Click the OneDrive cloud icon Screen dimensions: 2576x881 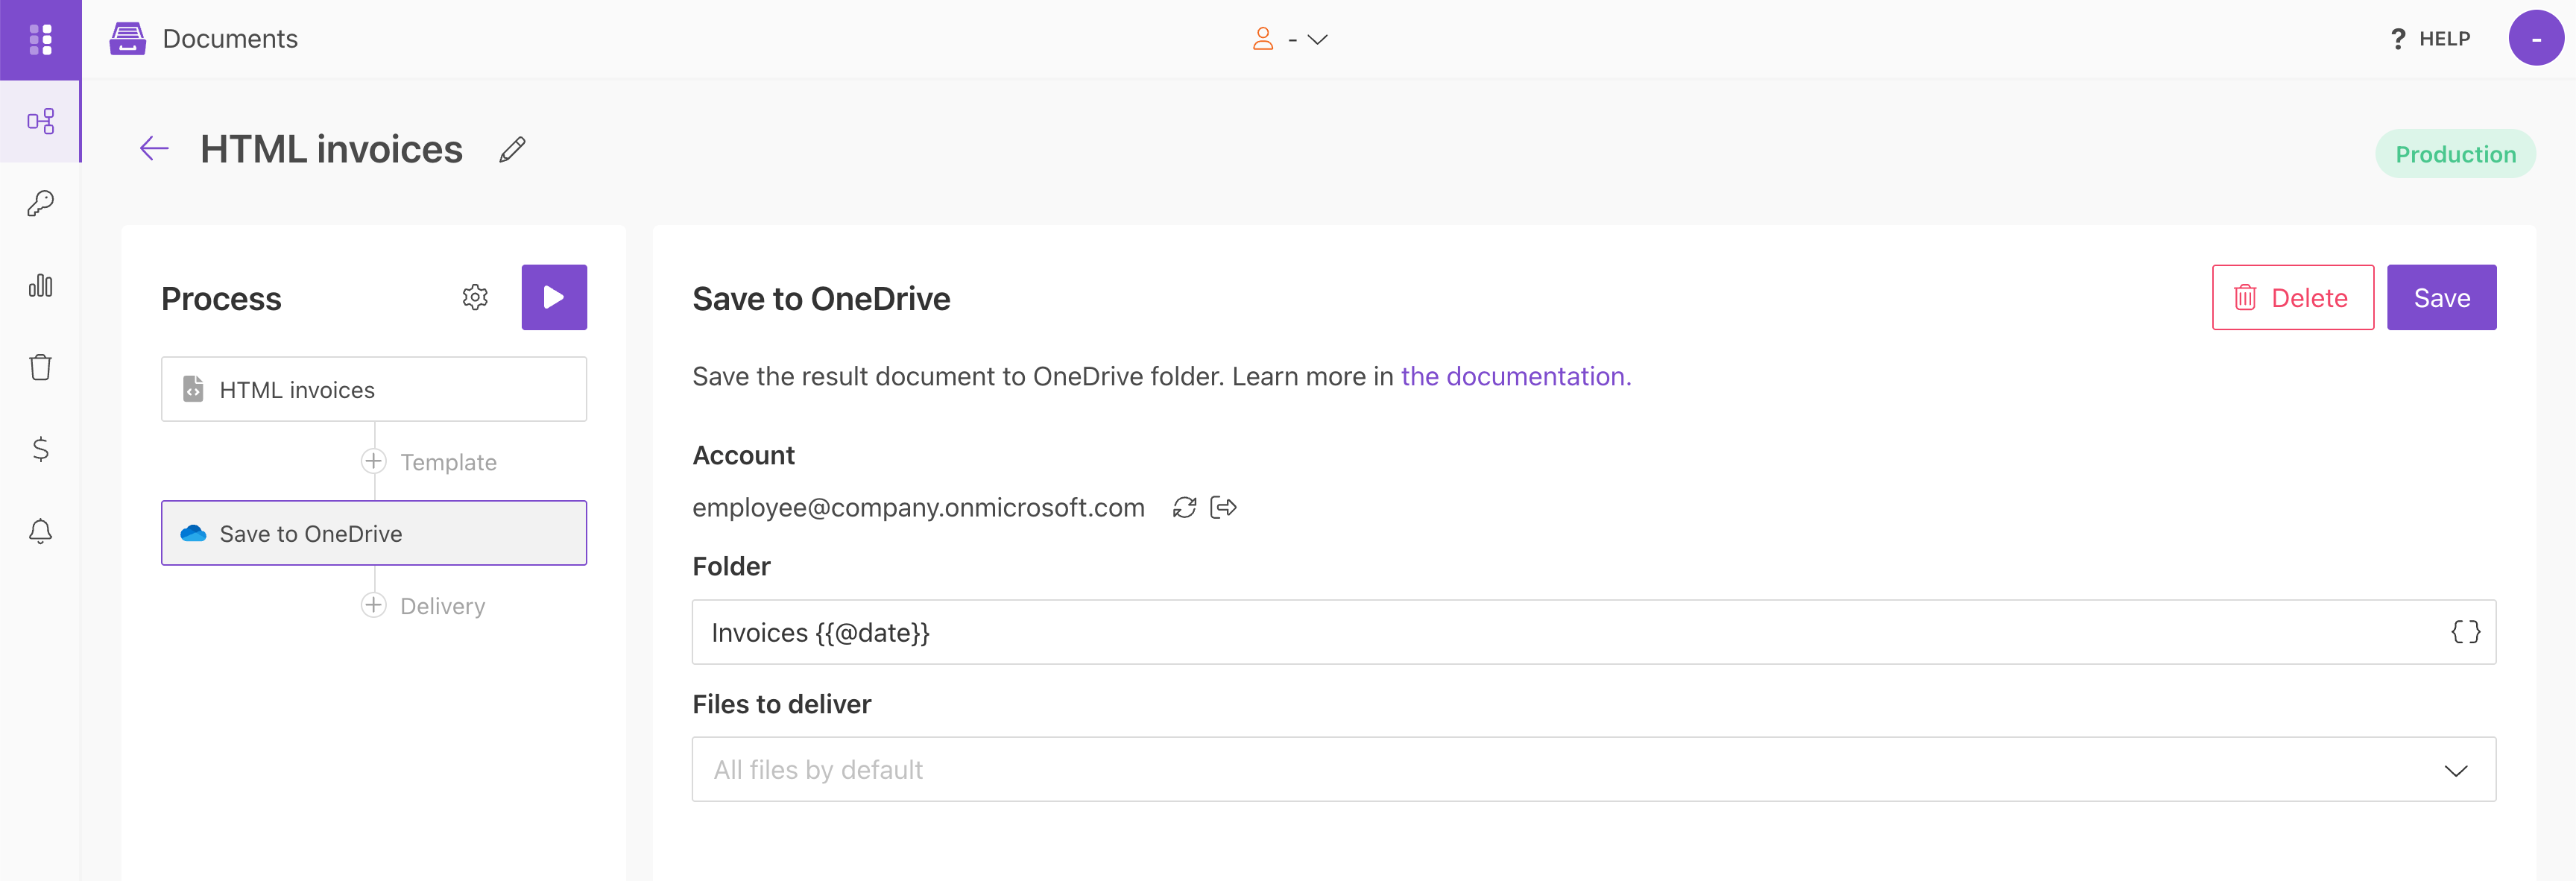click(193, 533)
